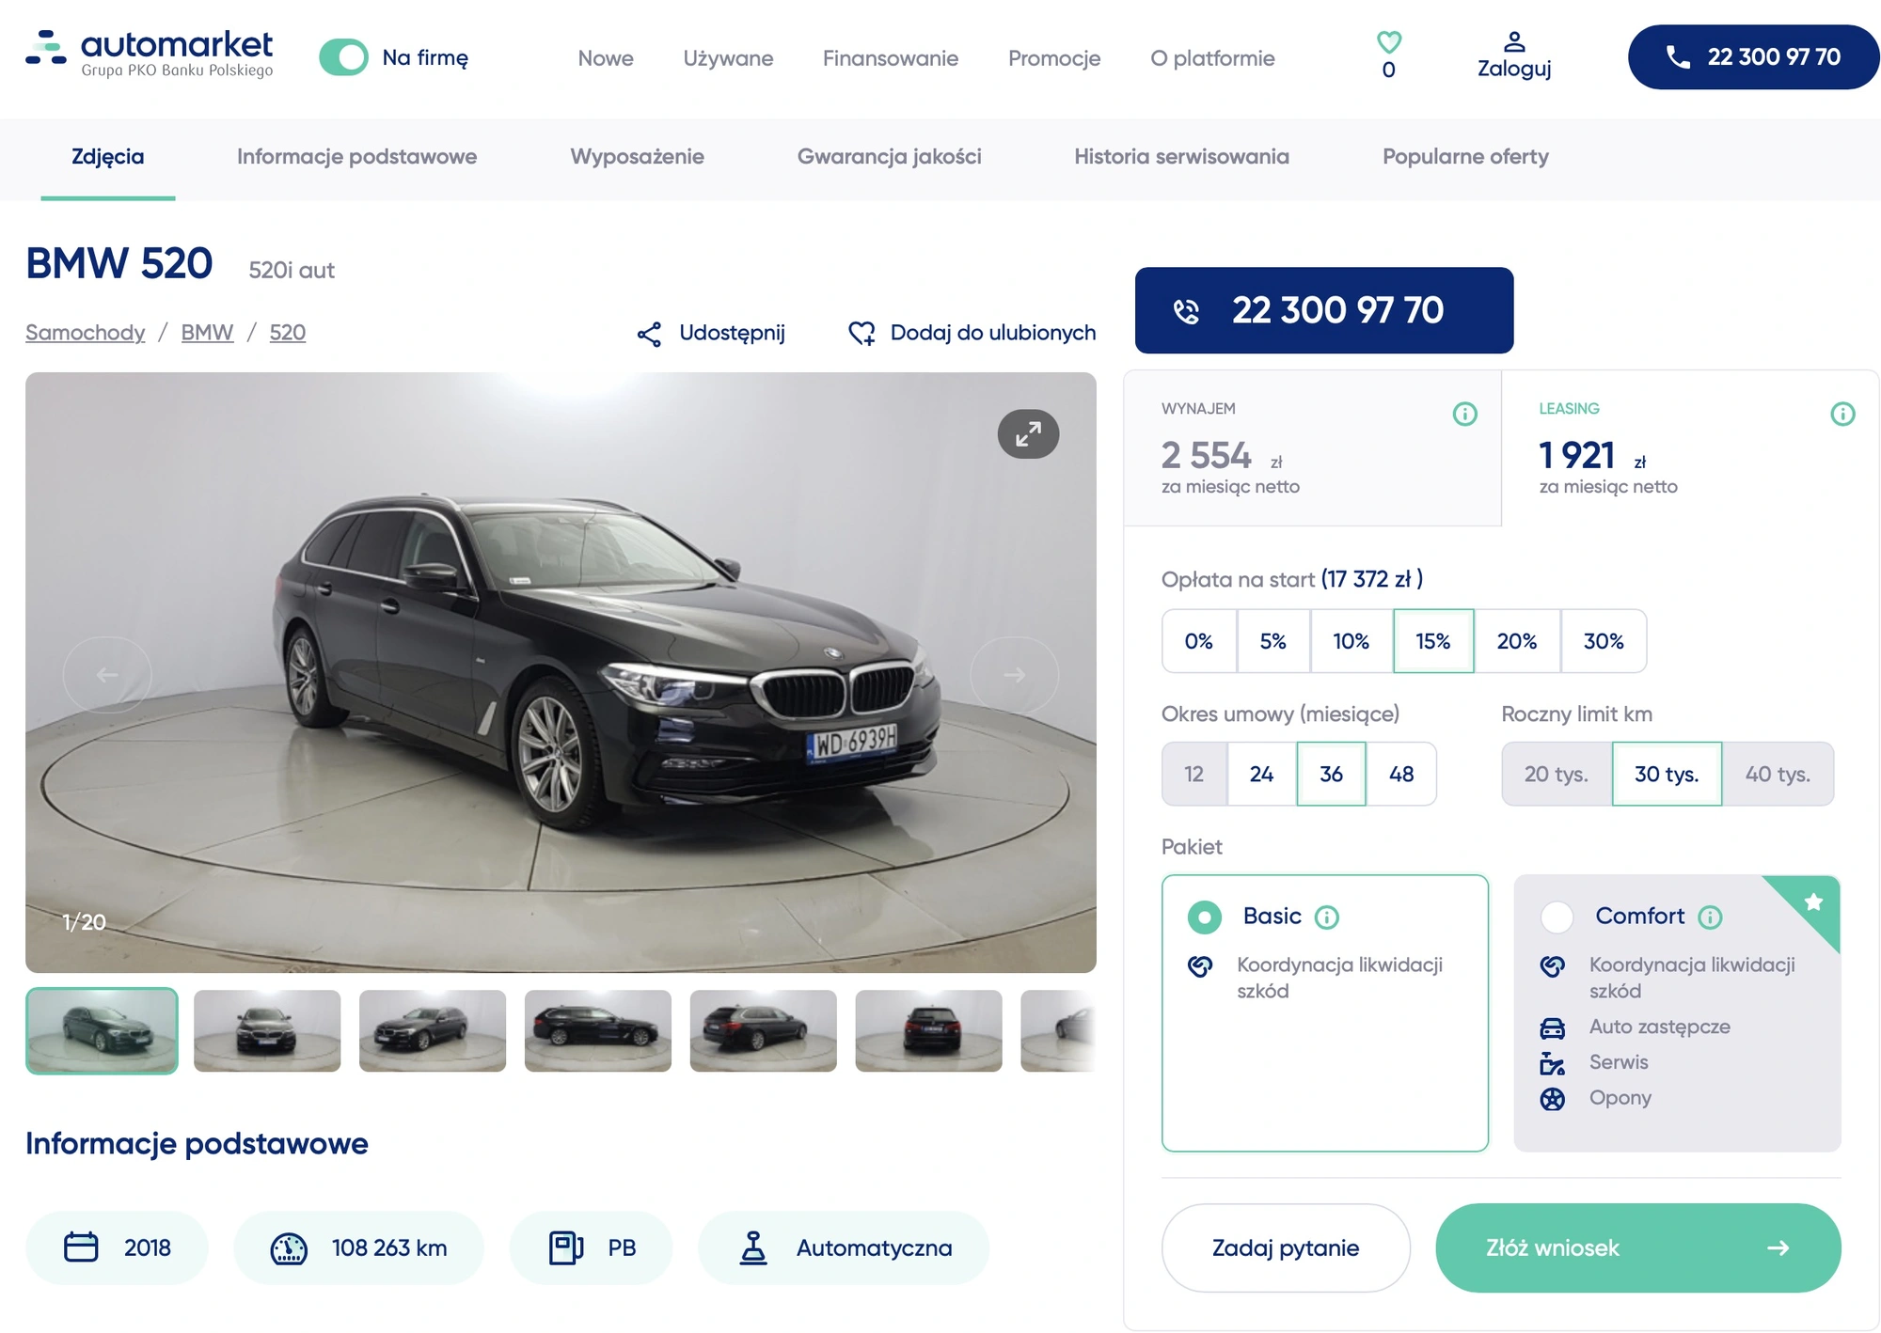
Task: Open the Promocje menu item
Action: 1054,58
